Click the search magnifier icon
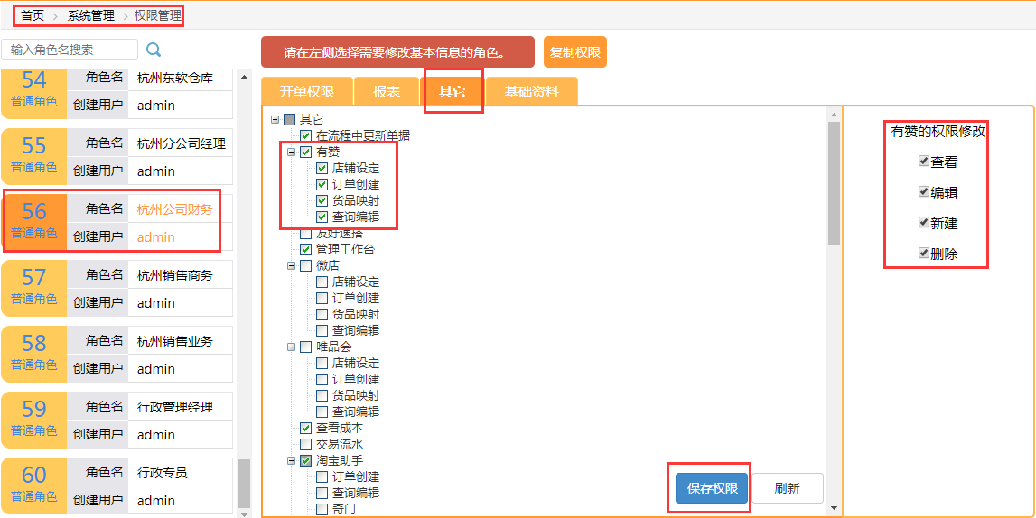The height and width of the screenshot is (518, 1036). (154, 50)
